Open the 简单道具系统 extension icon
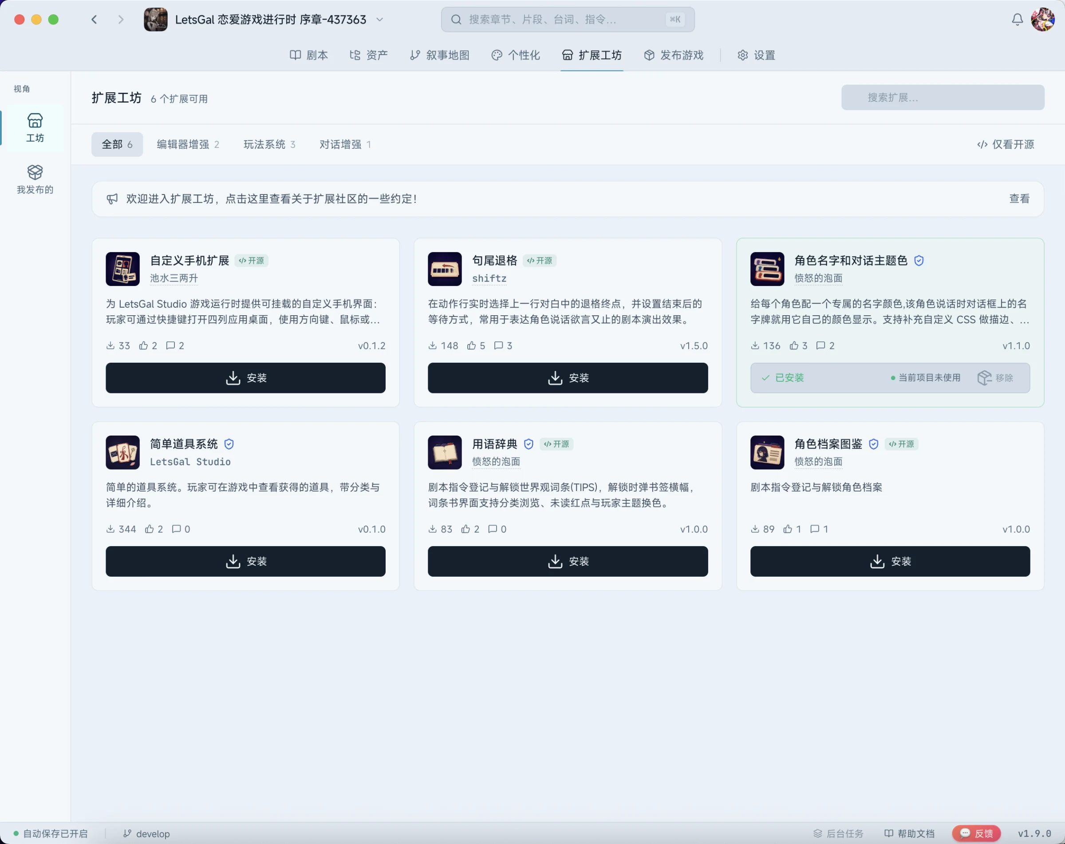This screenshot has height=844, width=1065. pyautogui.click(x=122, y=453)
